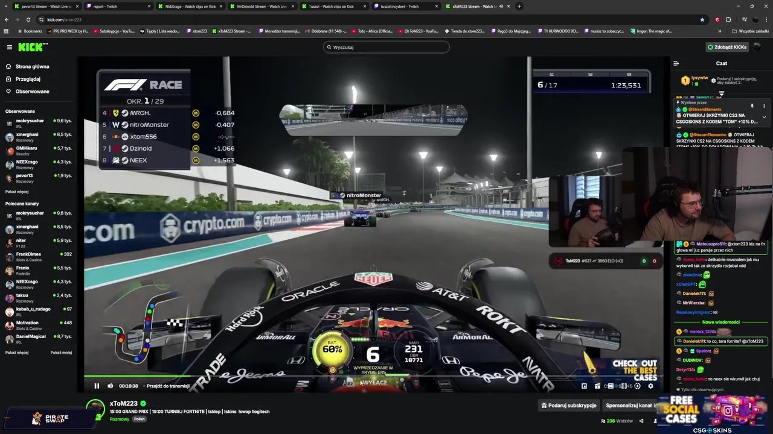Open mokrysuchar in followed channels
Image resolution: width=773 pixels, height=434 pixels.
(x=39, y=123)
